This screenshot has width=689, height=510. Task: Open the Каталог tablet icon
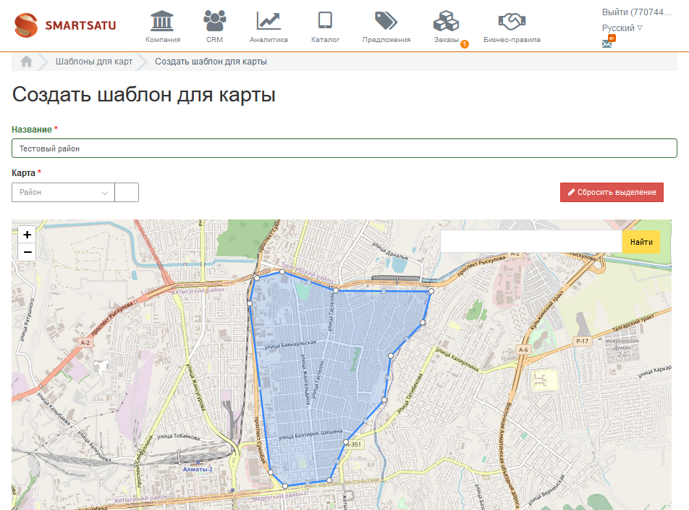click(x=325, y=20)
